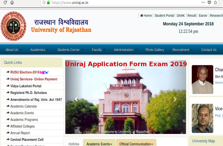The height and width of the screenshot is (146, 223).
Task: Open site information icon in address bar
Action: [44, 3]
